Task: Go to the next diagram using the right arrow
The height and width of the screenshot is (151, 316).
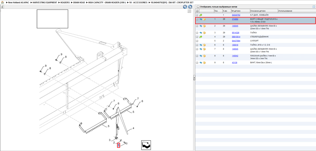Action: click(x=190, y=7)
